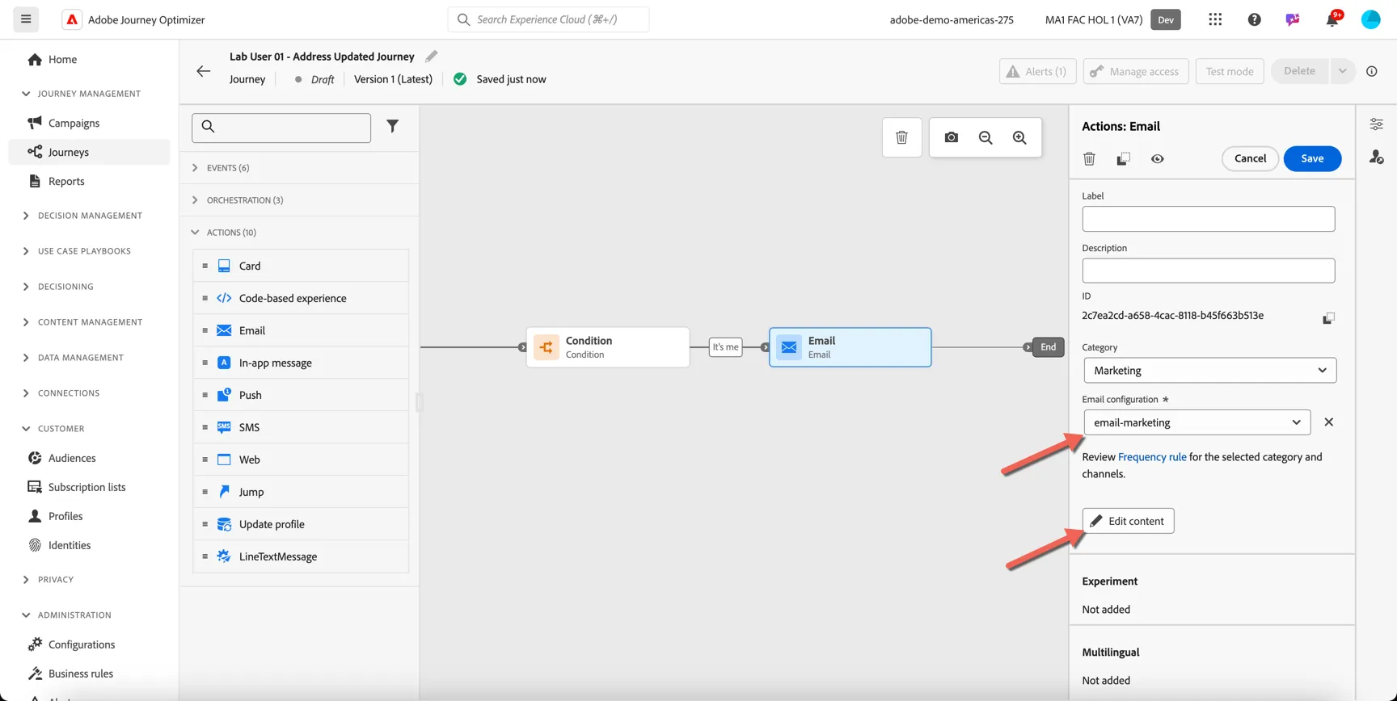The width and height of the screenshot is (1397, 701).
Task: Open journey properties sliders icon
Action: point(1376,124)
